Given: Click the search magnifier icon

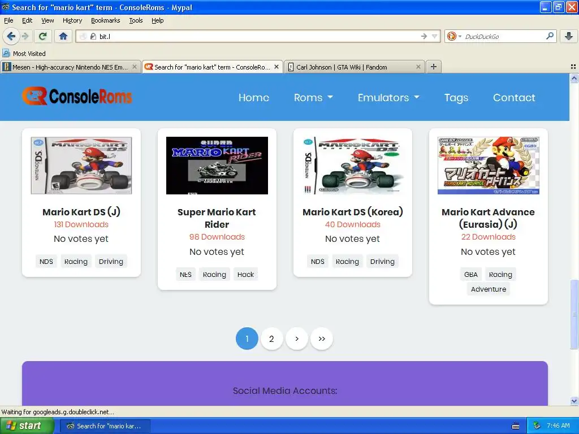Looking at the screenshot, I should pyautogui.click(x=550, y=36).
